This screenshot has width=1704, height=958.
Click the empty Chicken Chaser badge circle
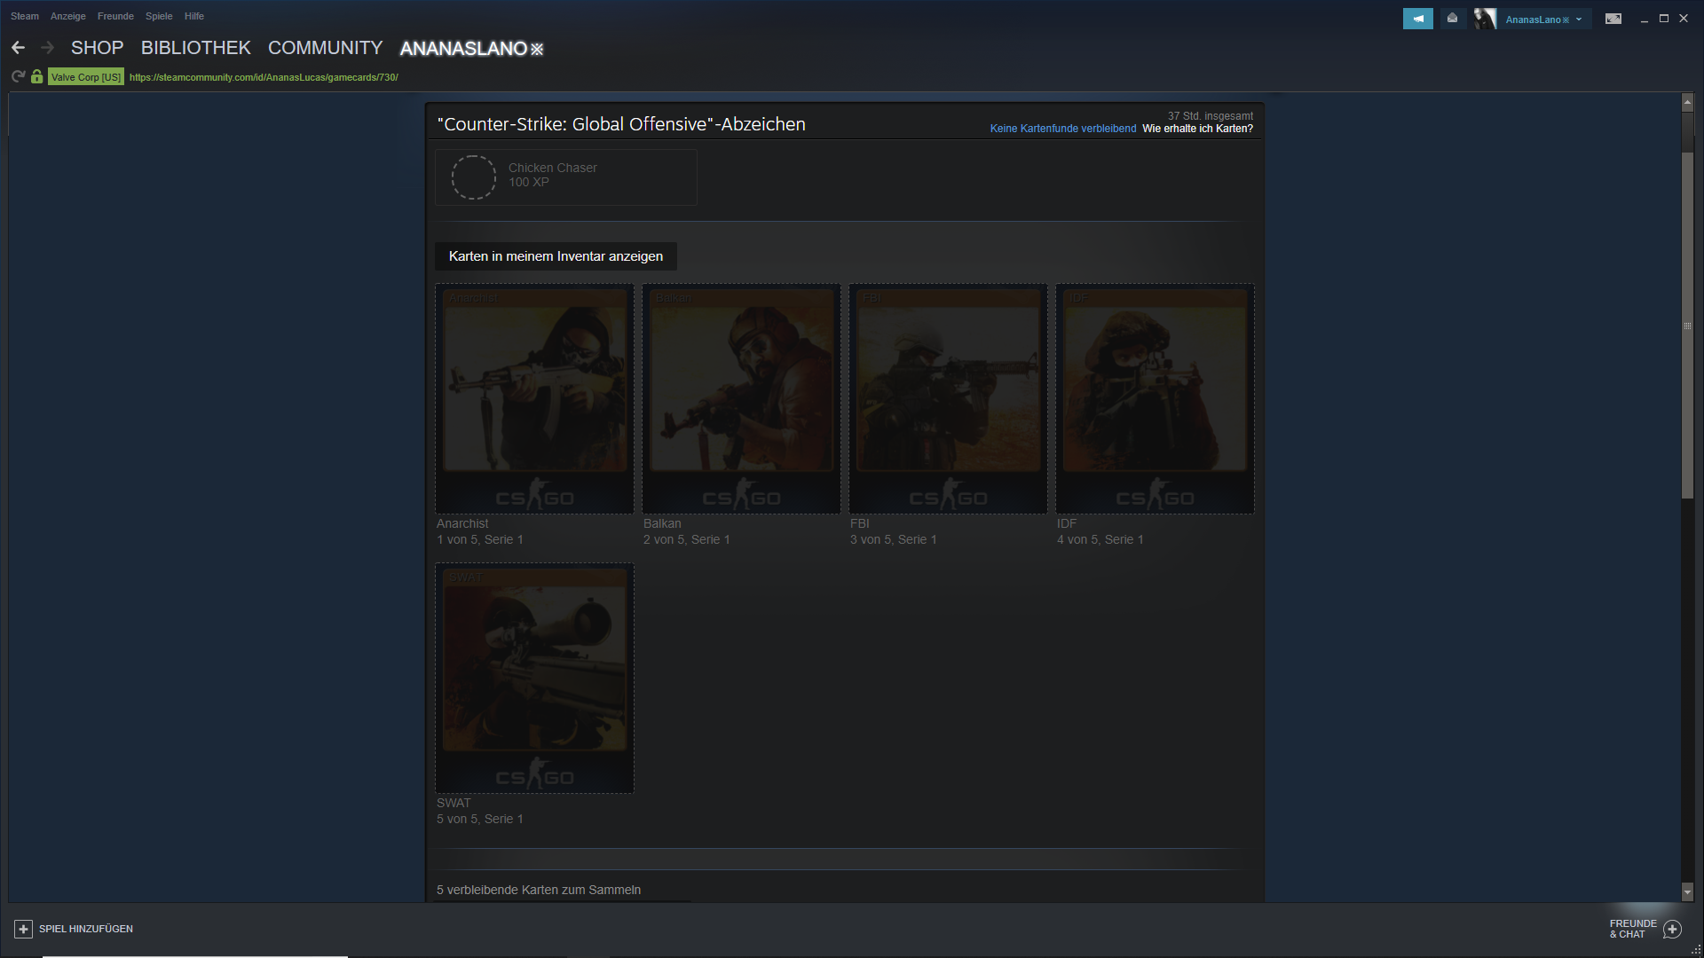(x=474, y=177)
